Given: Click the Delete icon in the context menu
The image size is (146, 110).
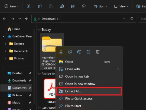Looking at the screenshot, I should click(98, 52).
